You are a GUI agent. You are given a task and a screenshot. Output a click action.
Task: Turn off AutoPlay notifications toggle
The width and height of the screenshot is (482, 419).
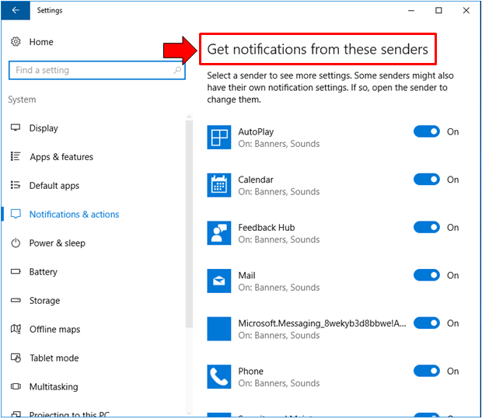click(426, 132)
